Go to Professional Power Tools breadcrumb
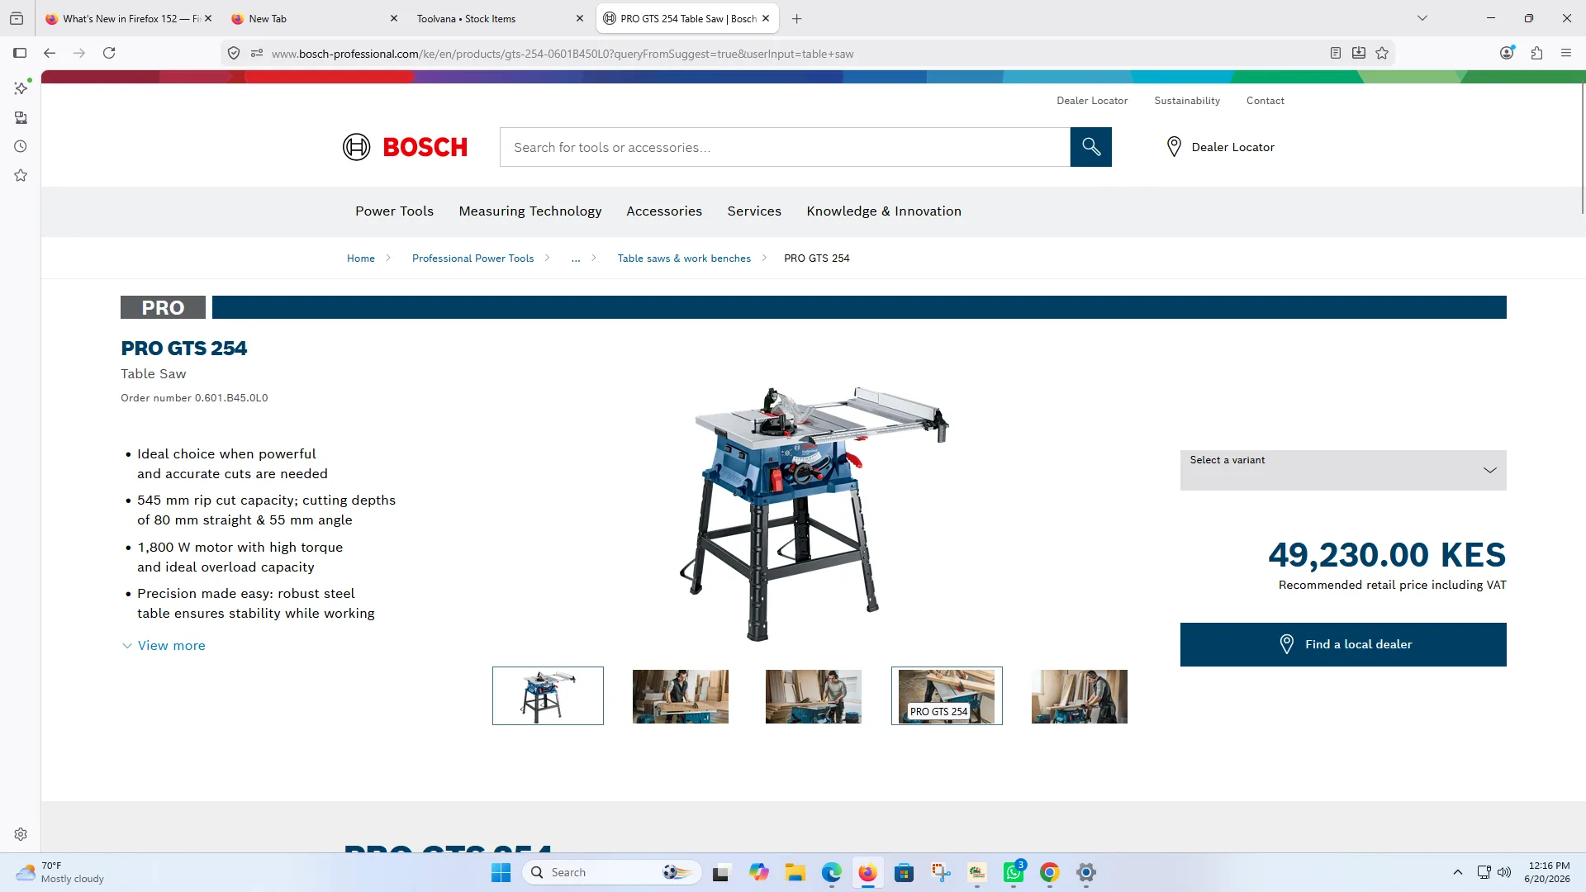 coord(473,259)
